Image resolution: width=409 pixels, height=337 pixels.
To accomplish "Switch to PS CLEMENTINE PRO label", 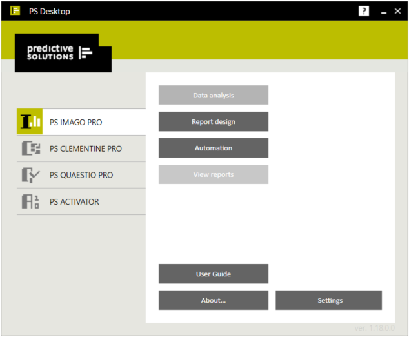I will [x=86, y=148].
